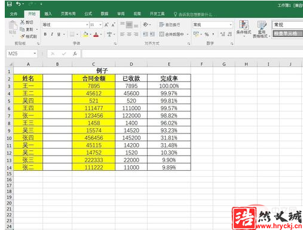The height and width of the screenshot is (230, 303).
Task: Align text to the top of cell
Action: tap(123, 25)
